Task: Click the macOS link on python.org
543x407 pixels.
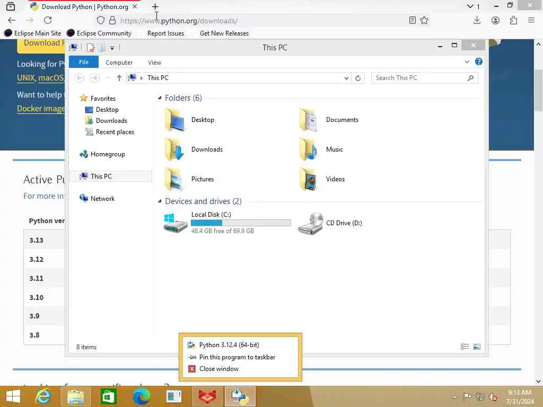Action: (51, 78)
